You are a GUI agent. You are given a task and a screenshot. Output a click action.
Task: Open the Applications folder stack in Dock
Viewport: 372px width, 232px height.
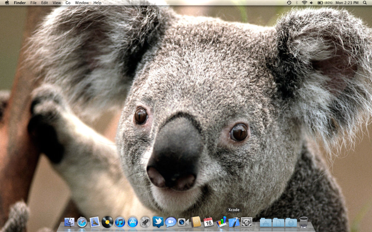(266, 222)
